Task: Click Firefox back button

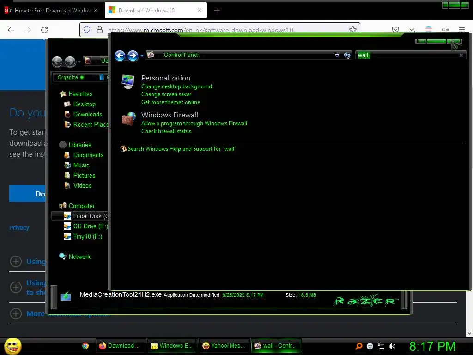Action: click(11, 30)
